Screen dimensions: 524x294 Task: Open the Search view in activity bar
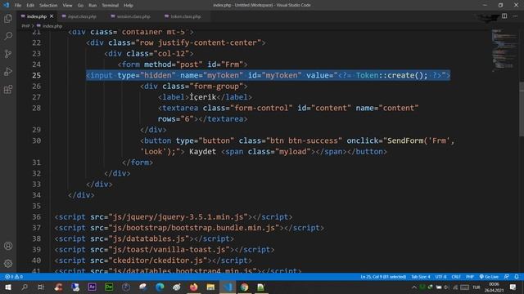[x=8, y=36]
